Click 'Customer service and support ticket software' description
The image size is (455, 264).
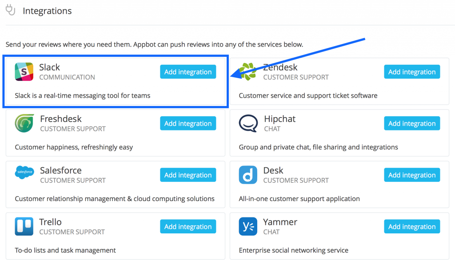(308, 96)
